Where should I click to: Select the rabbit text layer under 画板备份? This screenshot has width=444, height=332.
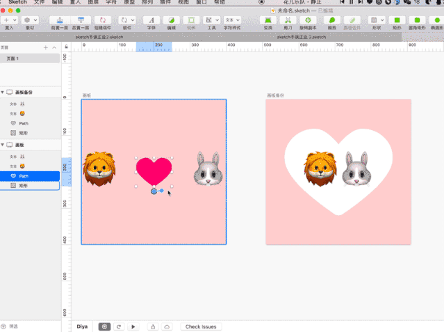point(30,104)
